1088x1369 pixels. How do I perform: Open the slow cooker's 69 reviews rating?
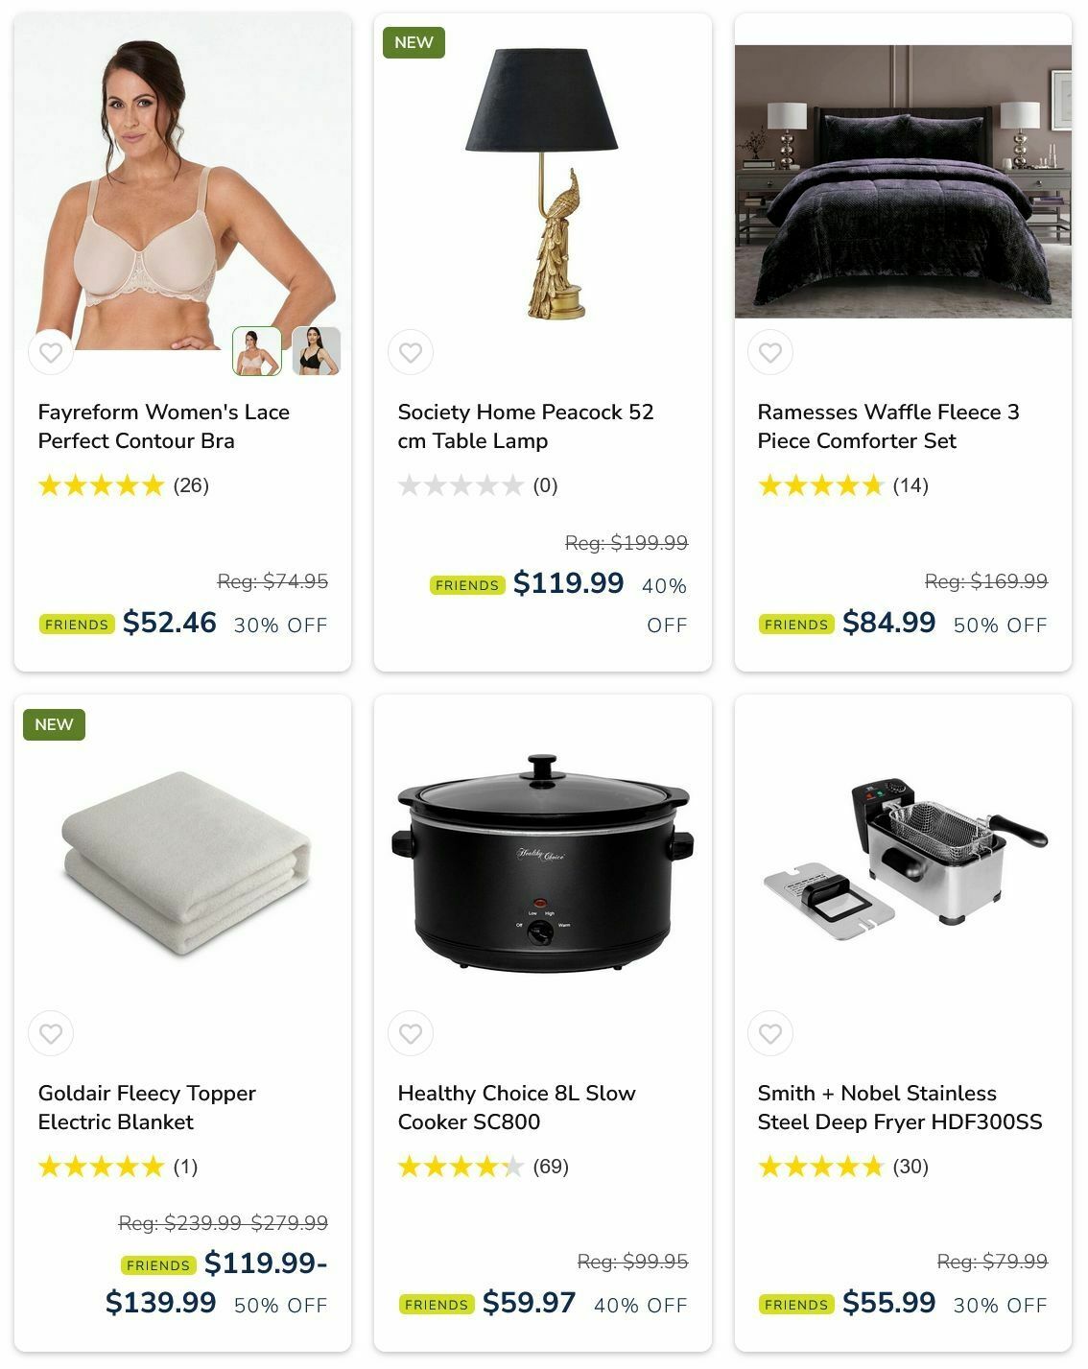tap(484, 1167)
